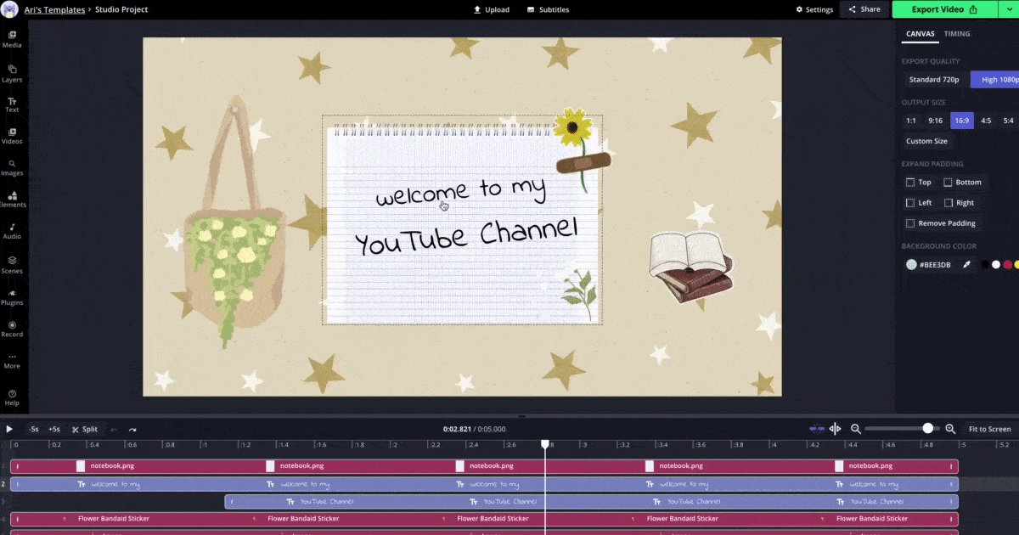The height and width of the screenshot is (535, 1019).
Task: Set the output size to 16:9
Action: pyautogui.click(x=962, y=121)
